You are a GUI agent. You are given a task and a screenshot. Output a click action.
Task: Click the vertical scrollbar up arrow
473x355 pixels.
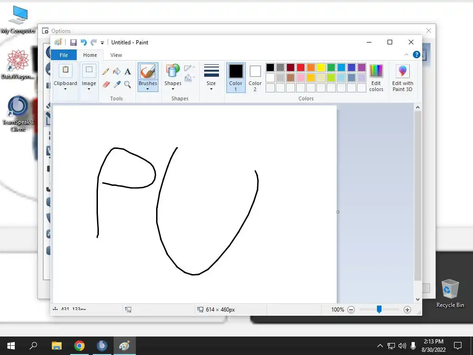pyautogui.click(x=418, y=107)
